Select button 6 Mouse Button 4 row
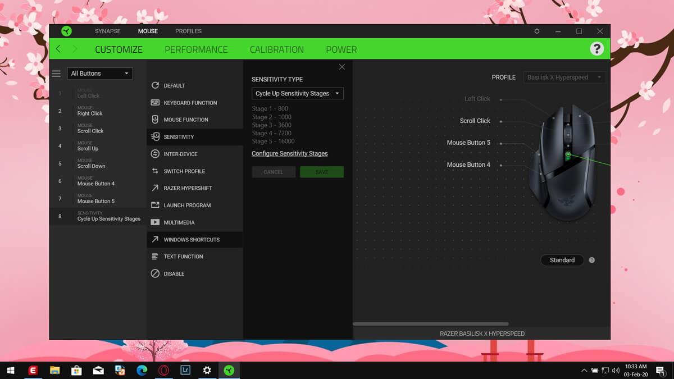The width and height of the screenshot is (674, 379). (98, 181)
